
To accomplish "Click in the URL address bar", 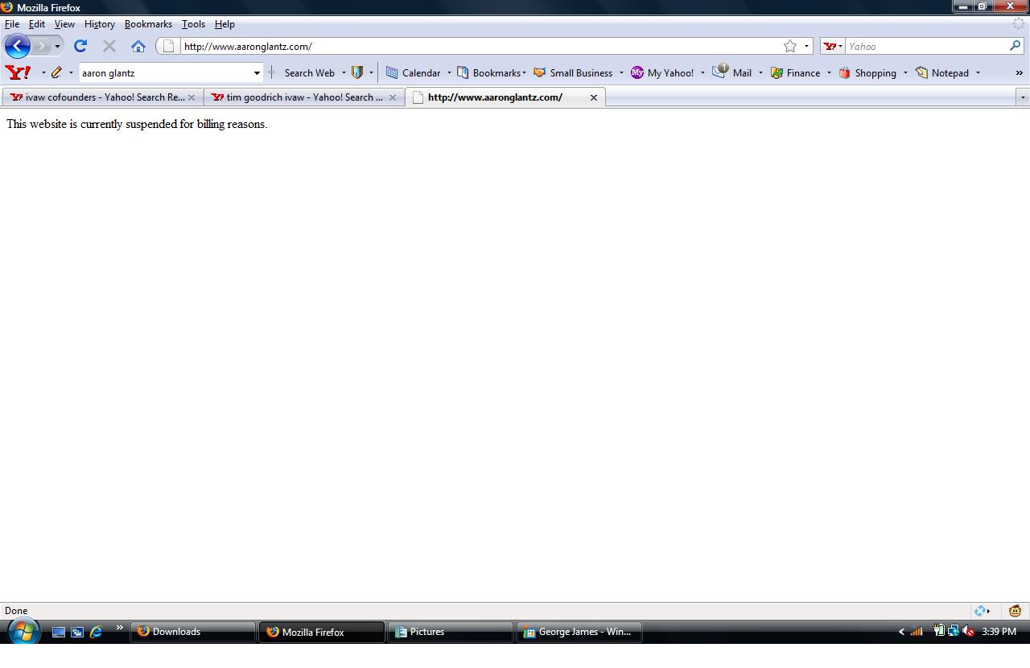I will point(475,46).
